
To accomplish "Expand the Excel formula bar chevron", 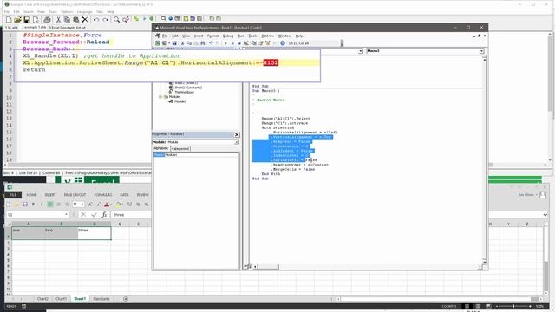I will point(545,215).
